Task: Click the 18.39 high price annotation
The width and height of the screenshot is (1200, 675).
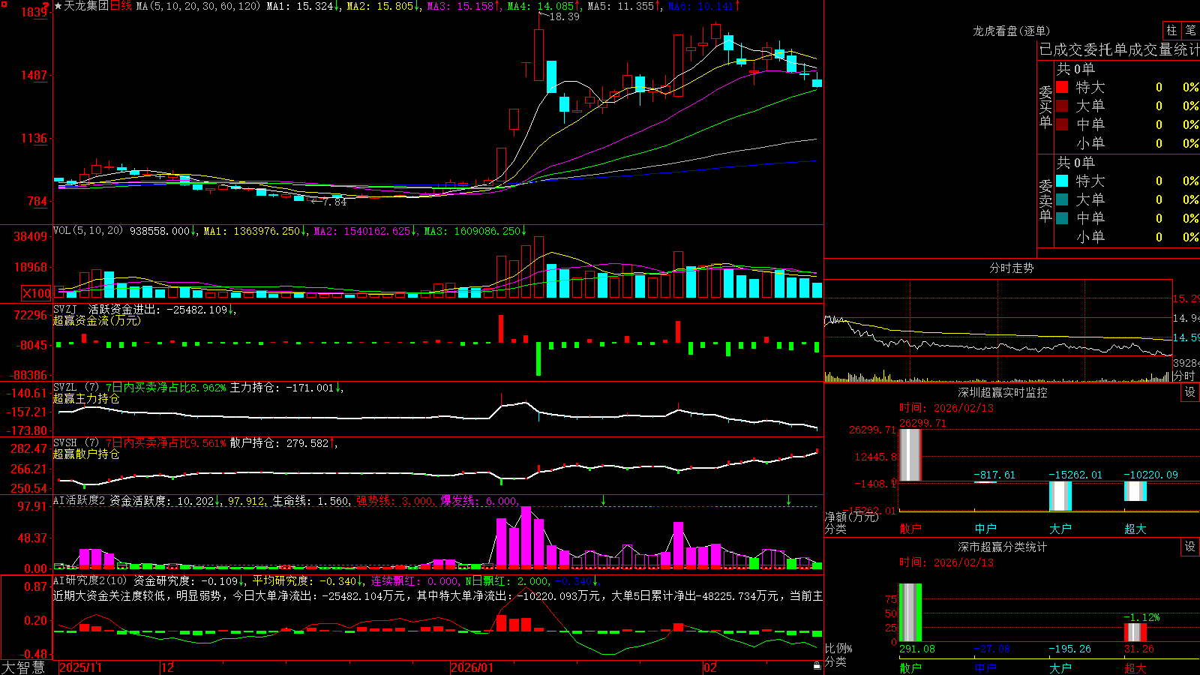Action: 564,16
